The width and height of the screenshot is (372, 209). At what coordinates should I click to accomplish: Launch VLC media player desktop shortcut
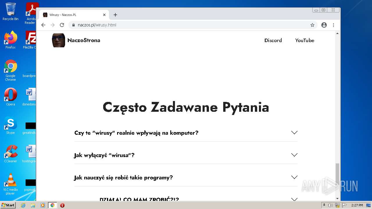[10, 184]
